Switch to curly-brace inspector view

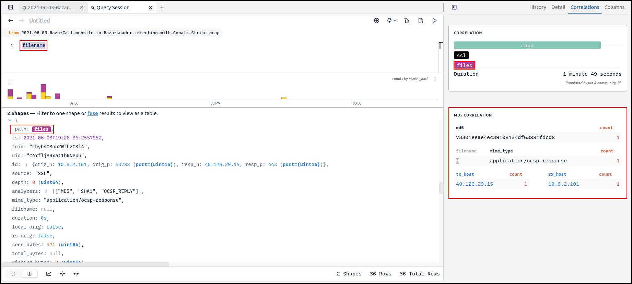(x=13, y=274)
